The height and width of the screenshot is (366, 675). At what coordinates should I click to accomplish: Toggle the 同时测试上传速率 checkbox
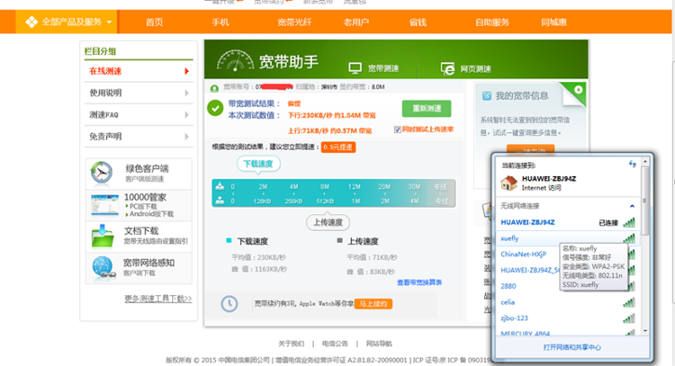[x=399, y=129]
